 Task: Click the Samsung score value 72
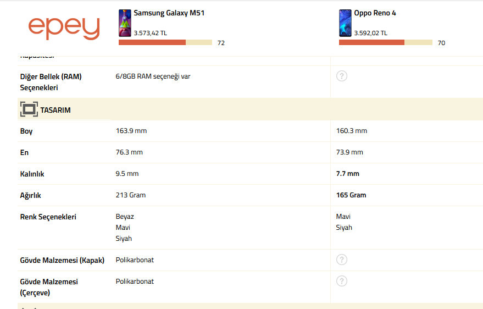(x=221, y=43)
